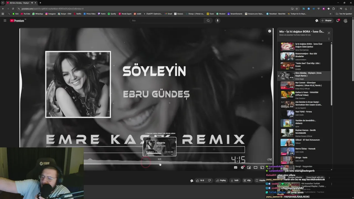
Task: Open the Twitch bookmark
Action: pos(101,14)
